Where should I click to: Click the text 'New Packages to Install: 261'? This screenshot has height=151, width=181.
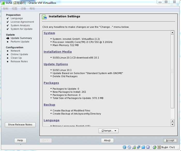coord(69,92)
